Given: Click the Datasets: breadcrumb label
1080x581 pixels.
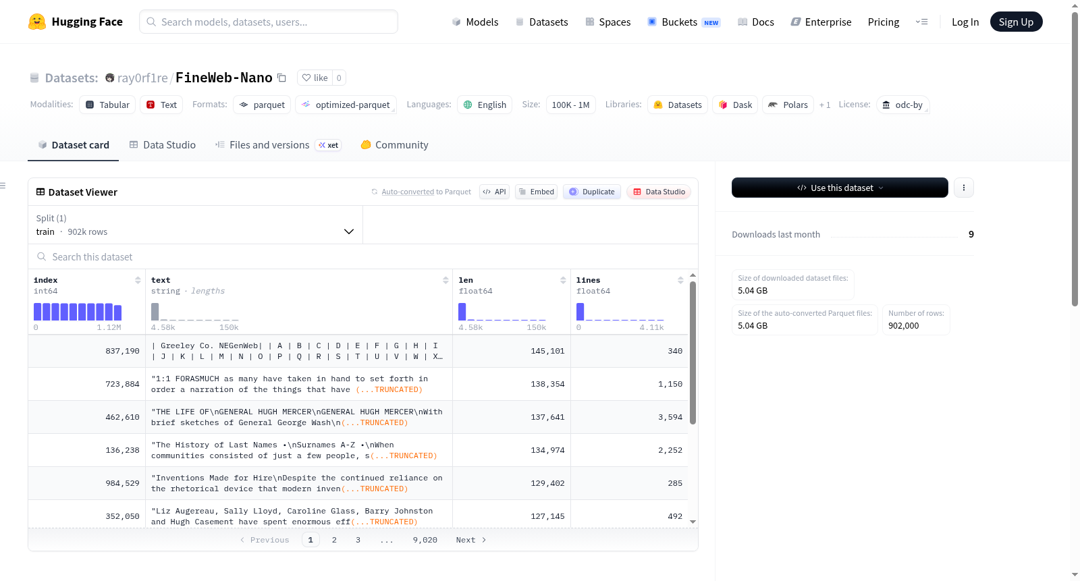Looking at the screenshot, I should 72,78.
